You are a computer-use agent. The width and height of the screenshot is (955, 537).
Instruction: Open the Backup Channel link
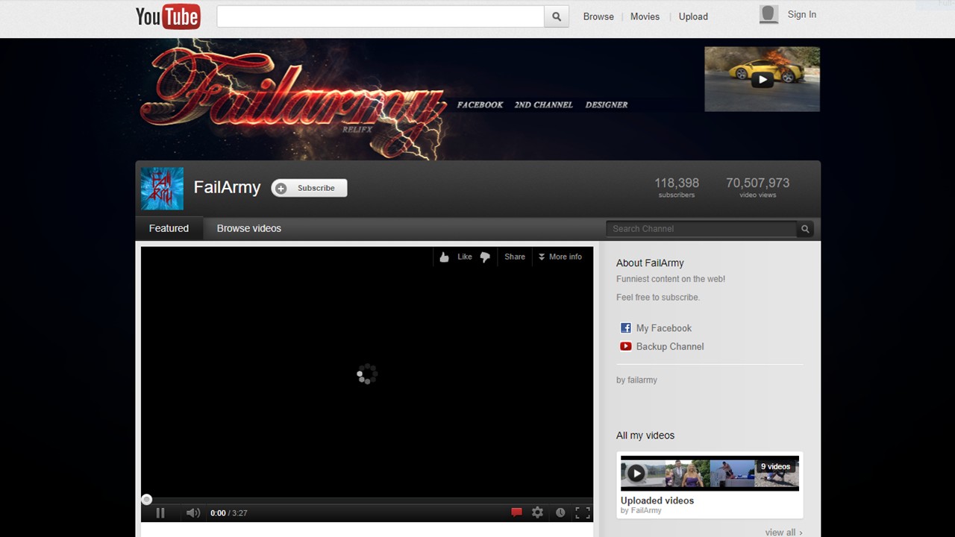click(670, 346)
